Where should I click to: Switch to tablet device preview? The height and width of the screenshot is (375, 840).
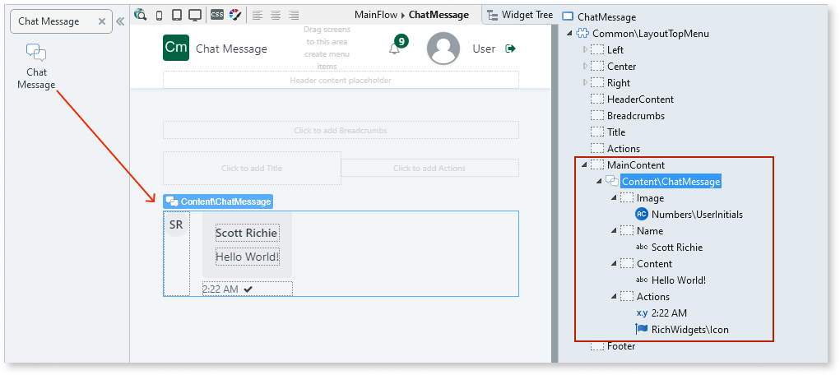point(176,15)
